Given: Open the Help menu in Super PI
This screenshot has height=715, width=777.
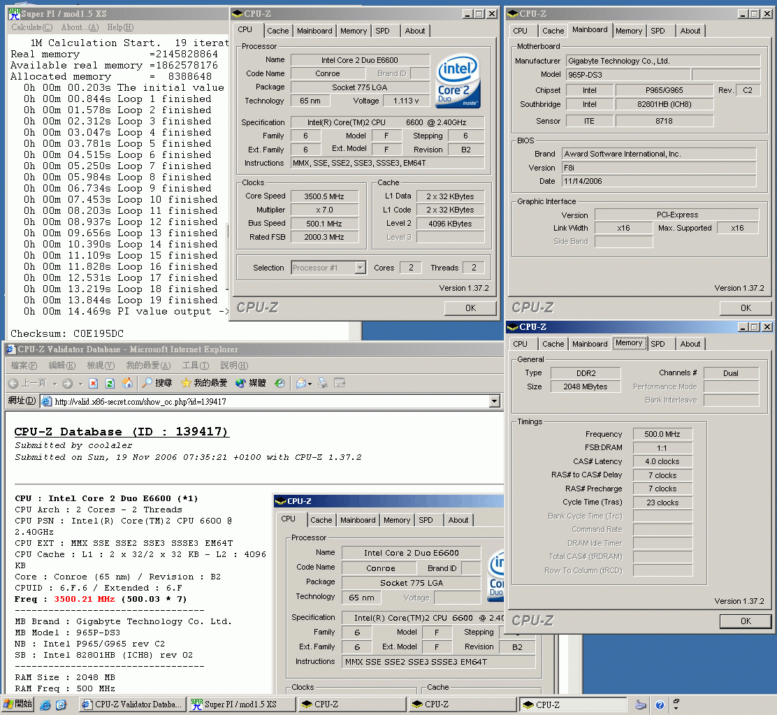Looking at the screenshot, I should 120,27.
